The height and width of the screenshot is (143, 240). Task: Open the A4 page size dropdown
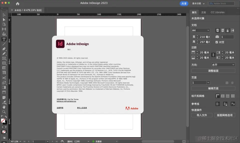[x=200, y=30]
